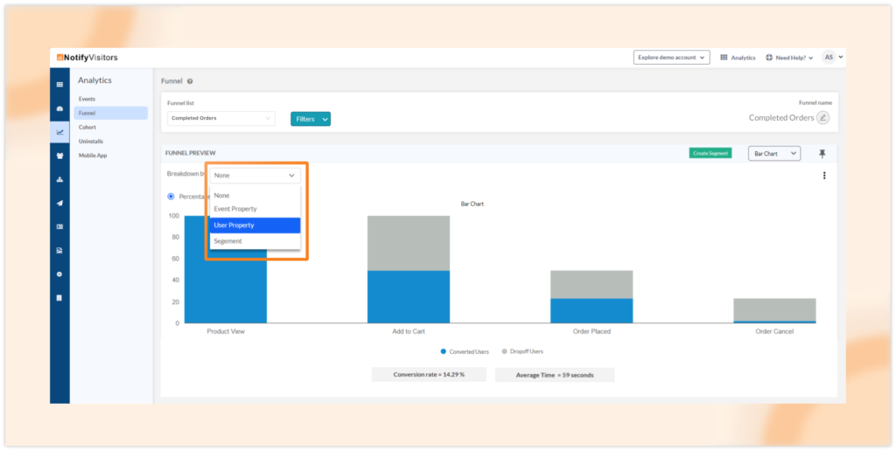
Task: Open the Funnel list Completed Orders dropdown
Action: pos(221,118)
